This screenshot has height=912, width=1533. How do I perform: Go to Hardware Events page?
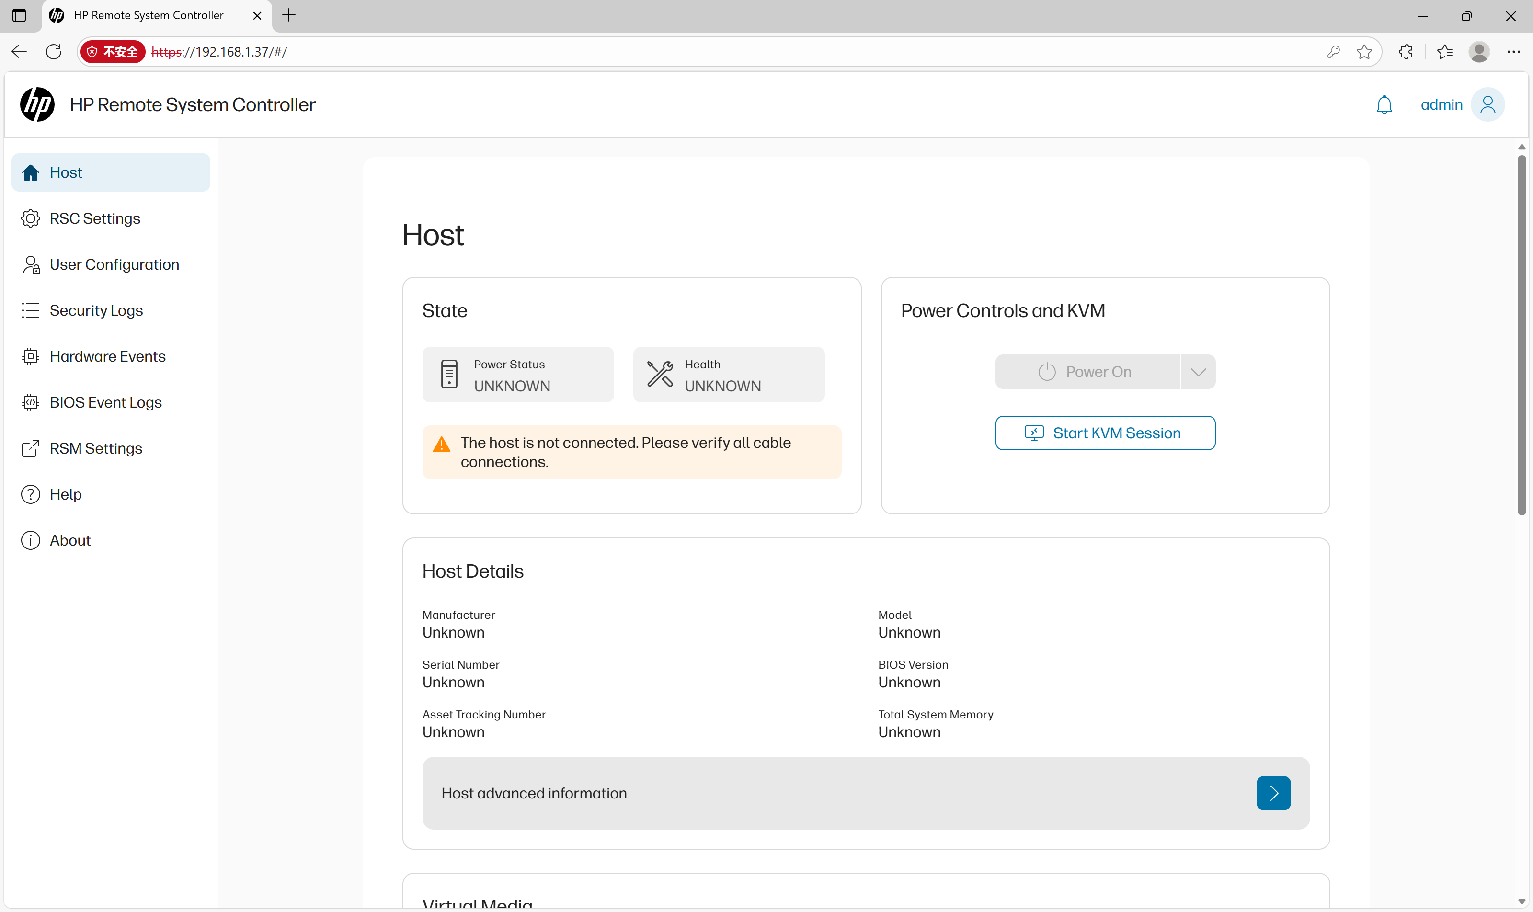click(108, 356)
